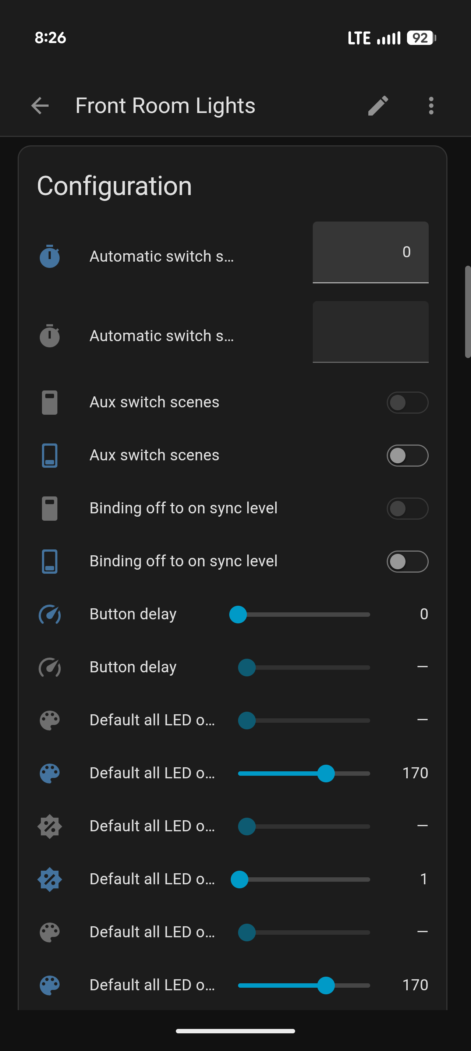Toggle the disabled grayed Binding off to on sync switch
471x1051 pixels.
coord(407,508)
